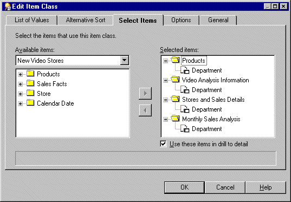Screen dimensions: 291x202
Task: Select Monthly Sales Analysis label
Action: tap(211, 119)
